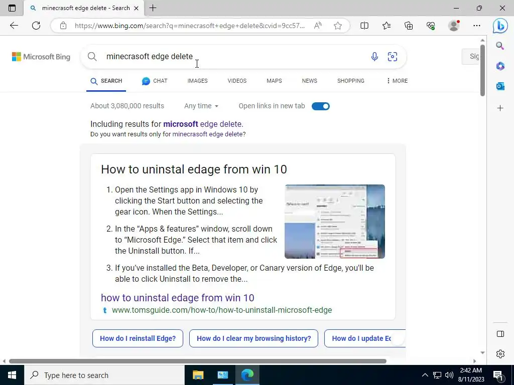Open File Explorer from taskbar
The image size is (514, 385).
pyautogui.click(x=198, y=375)
